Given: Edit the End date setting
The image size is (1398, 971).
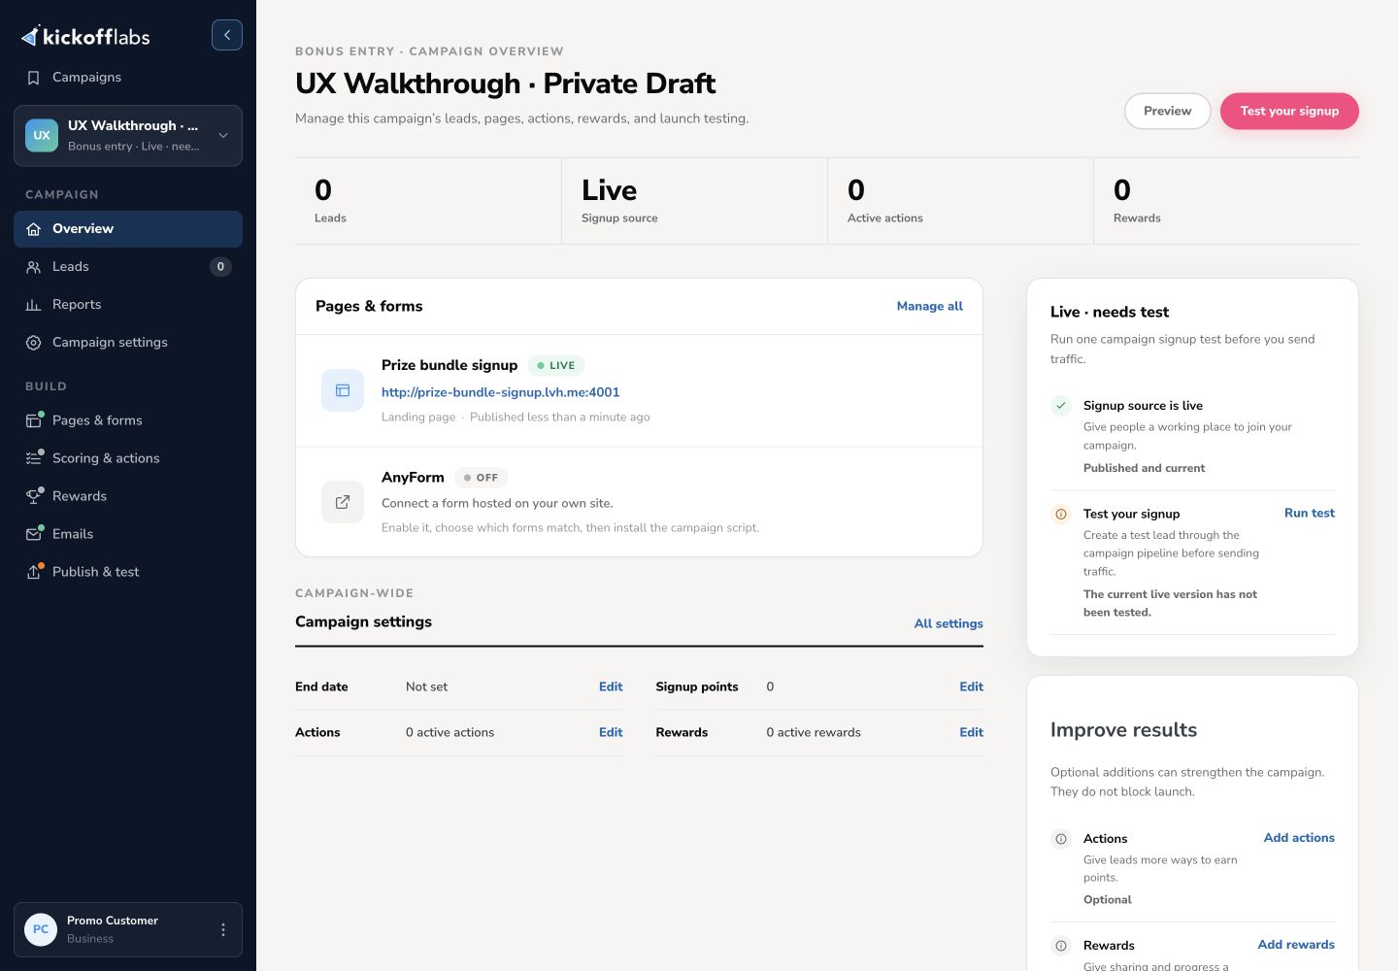Looking at the screenshot, I should point(611,686).
